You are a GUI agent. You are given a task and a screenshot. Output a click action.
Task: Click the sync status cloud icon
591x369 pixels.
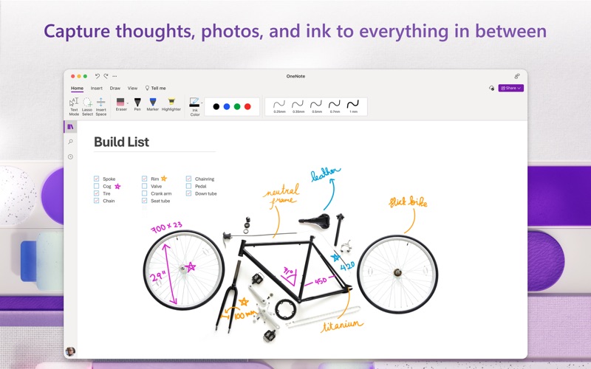point(491,88)
